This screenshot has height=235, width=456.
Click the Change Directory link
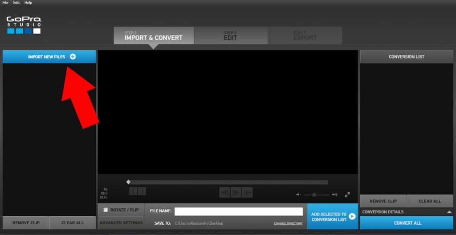click(x=288, y=223)
